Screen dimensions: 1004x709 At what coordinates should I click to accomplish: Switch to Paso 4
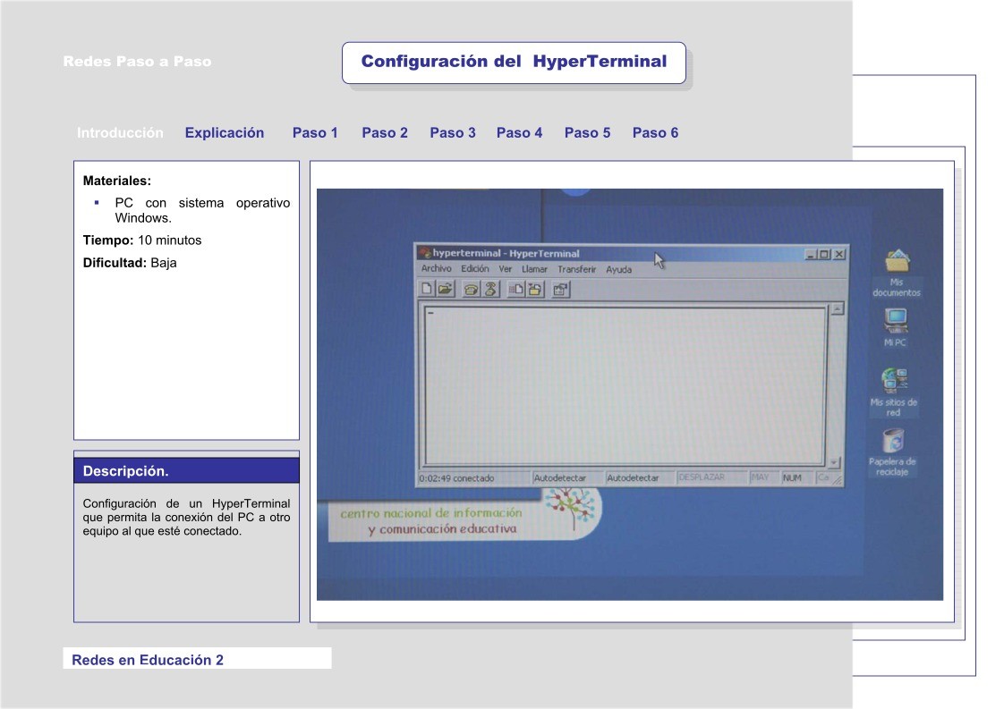519,132
